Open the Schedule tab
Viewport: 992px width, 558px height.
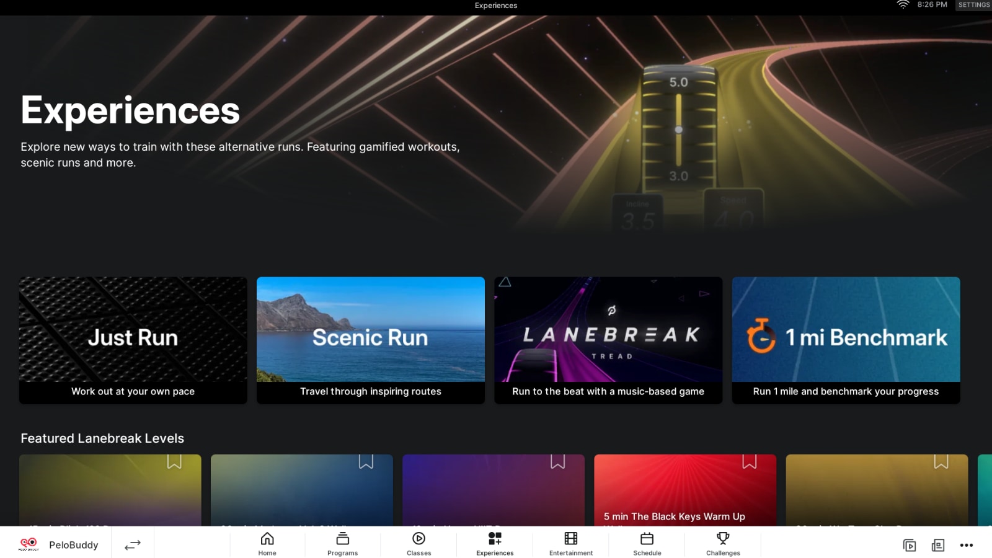point(647,543)
